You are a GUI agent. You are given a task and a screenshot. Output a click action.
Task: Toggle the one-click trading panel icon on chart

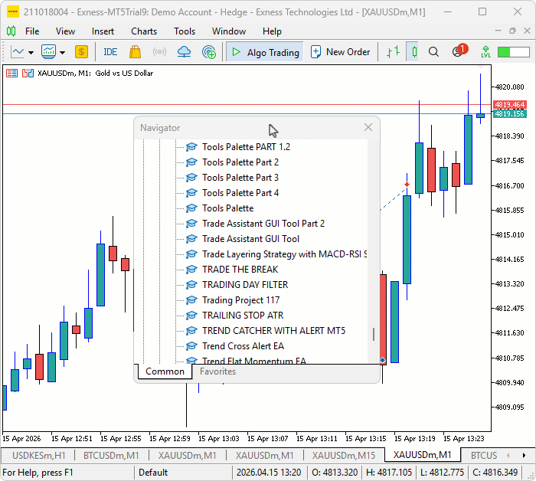(11, 74)
